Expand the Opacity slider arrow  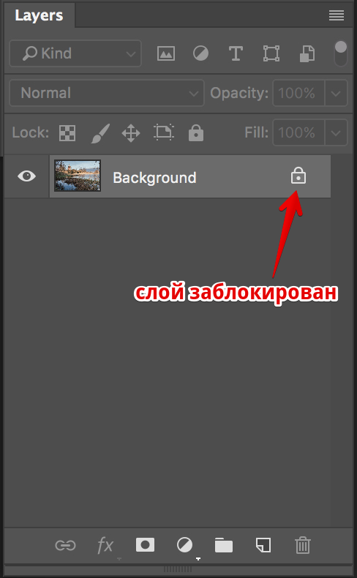pos(336,93)
